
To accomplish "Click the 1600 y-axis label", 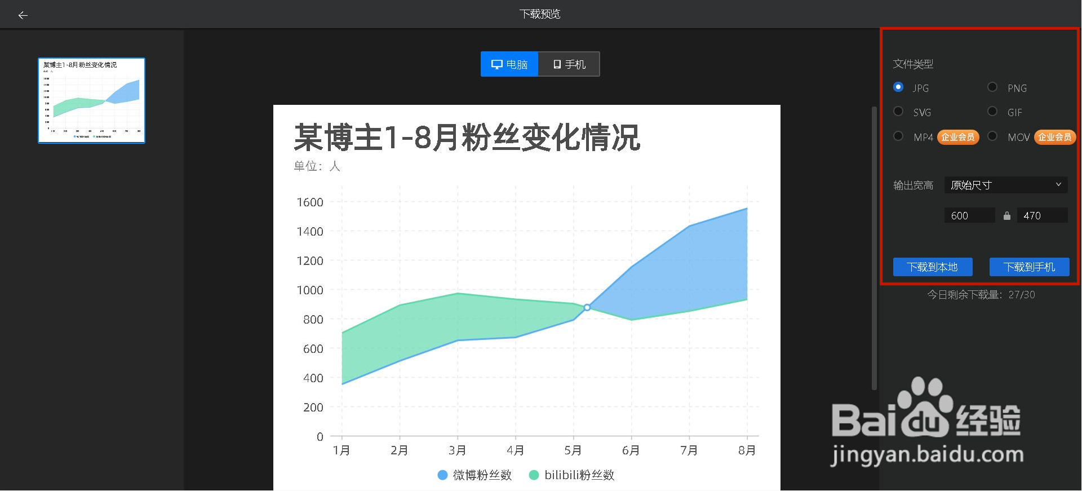I will (310, 202).
